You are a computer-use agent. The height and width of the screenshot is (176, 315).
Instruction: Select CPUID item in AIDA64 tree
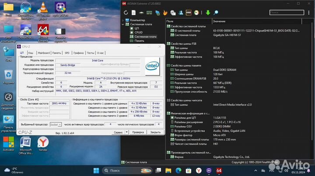[138, 32]
